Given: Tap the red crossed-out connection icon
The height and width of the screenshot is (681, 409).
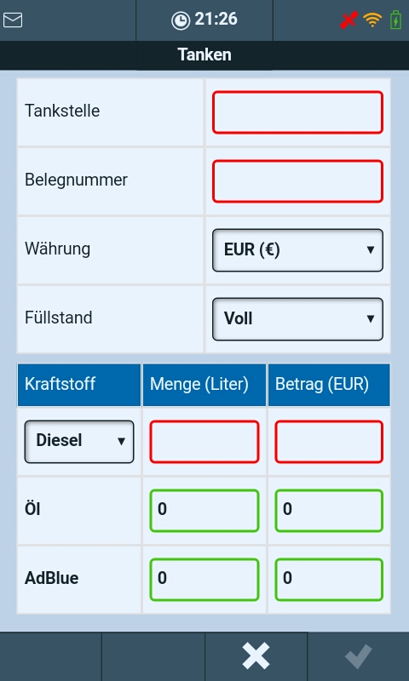Looking at the screenshot, I should click(349, 20).
